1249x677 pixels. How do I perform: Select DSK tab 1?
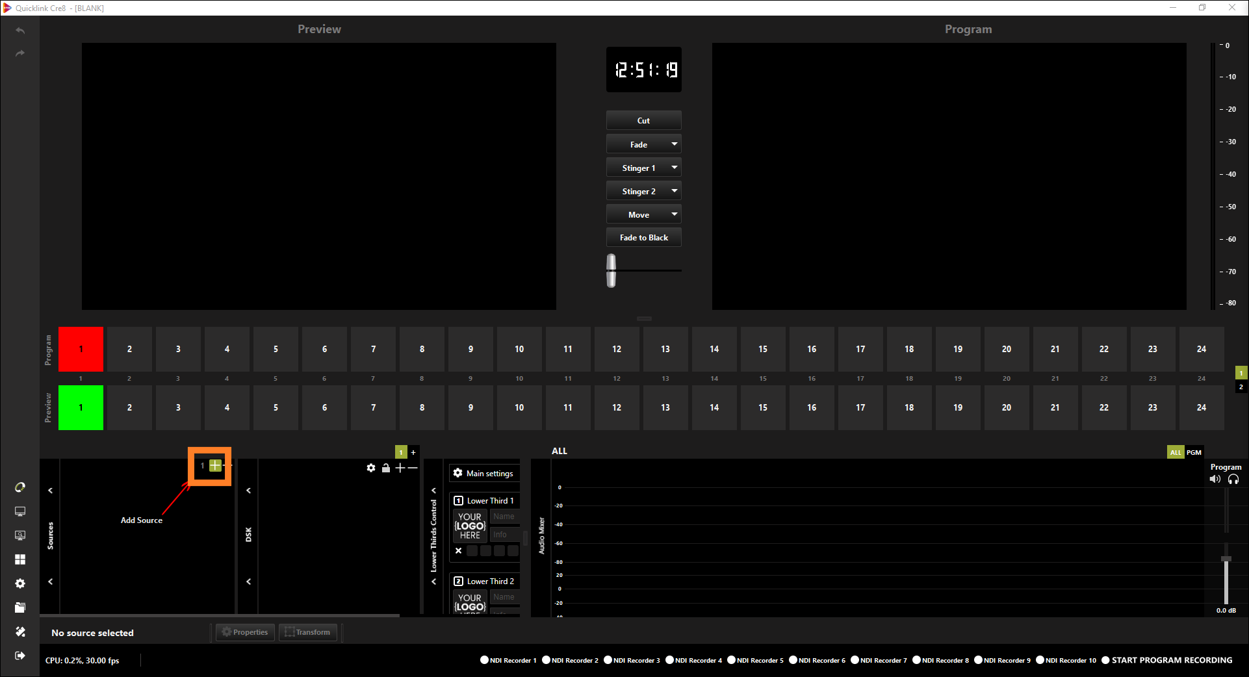point(401,452)
